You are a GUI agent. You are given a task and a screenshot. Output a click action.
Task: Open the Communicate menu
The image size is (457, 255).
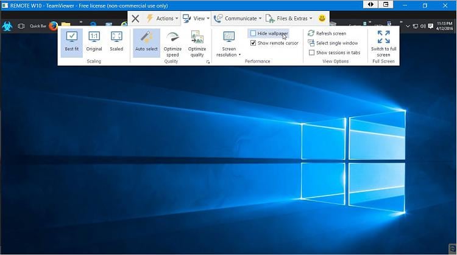(238, 18)
